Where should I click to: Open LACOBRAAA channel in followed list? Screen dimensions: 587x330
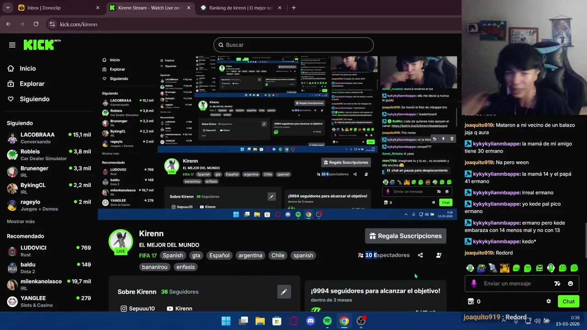click(49, 137)
